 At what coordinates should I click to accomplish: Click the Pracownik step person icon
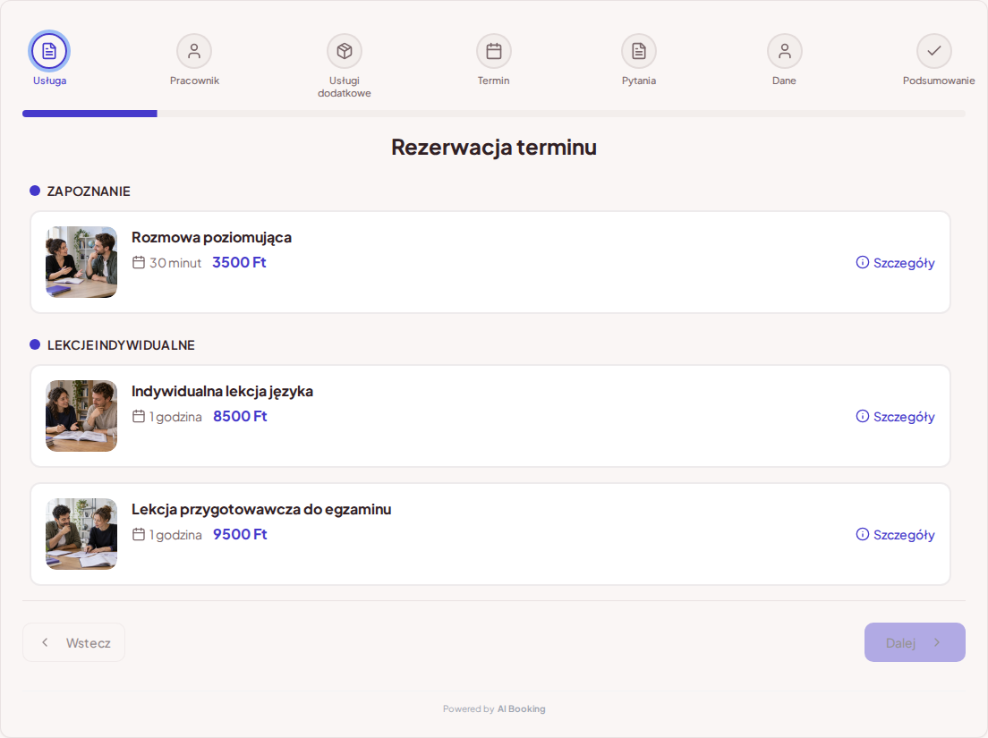194,51
